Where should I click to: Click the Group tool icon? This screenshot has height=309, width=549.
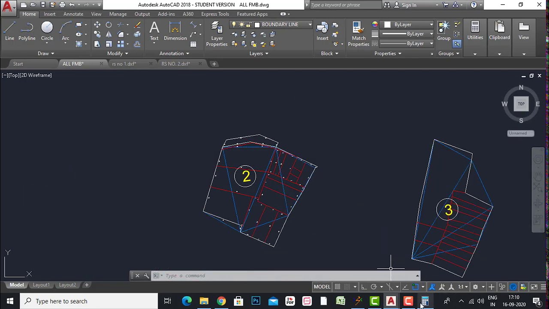[443, 31]
